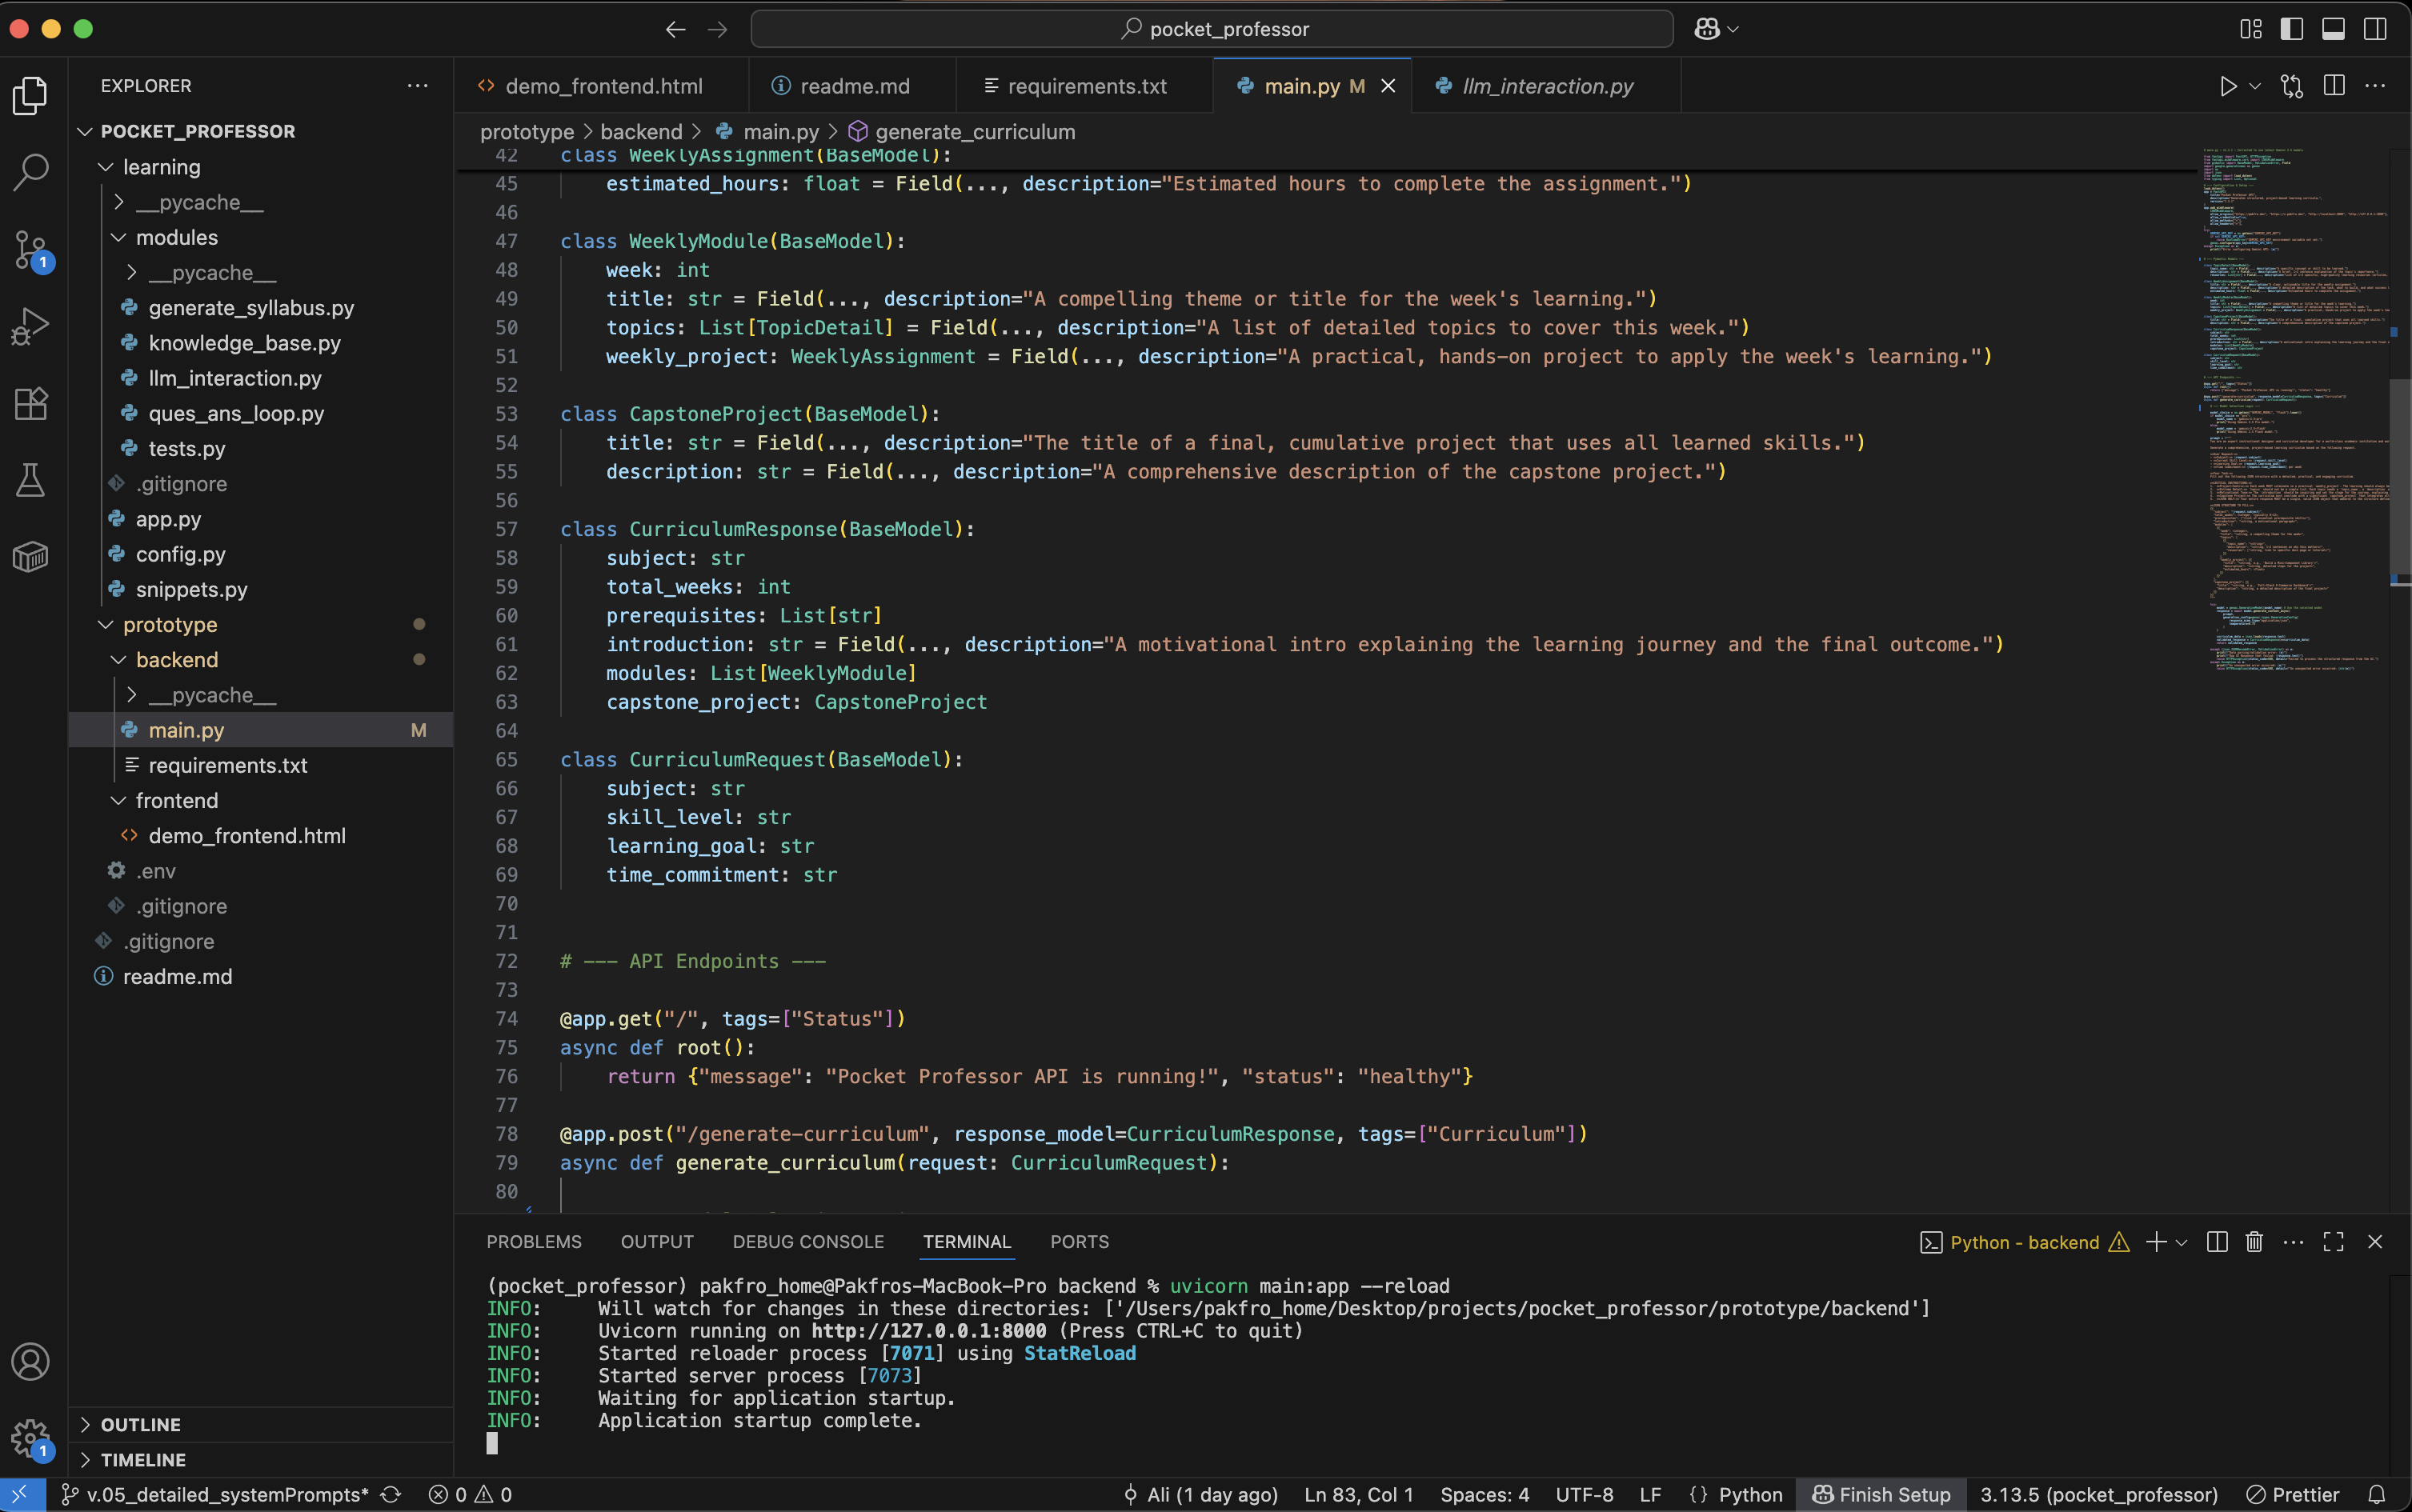Switch to the llm_interaction.py tab
This screenshot has height=1512, width=2412.
tap(1547, 86)
